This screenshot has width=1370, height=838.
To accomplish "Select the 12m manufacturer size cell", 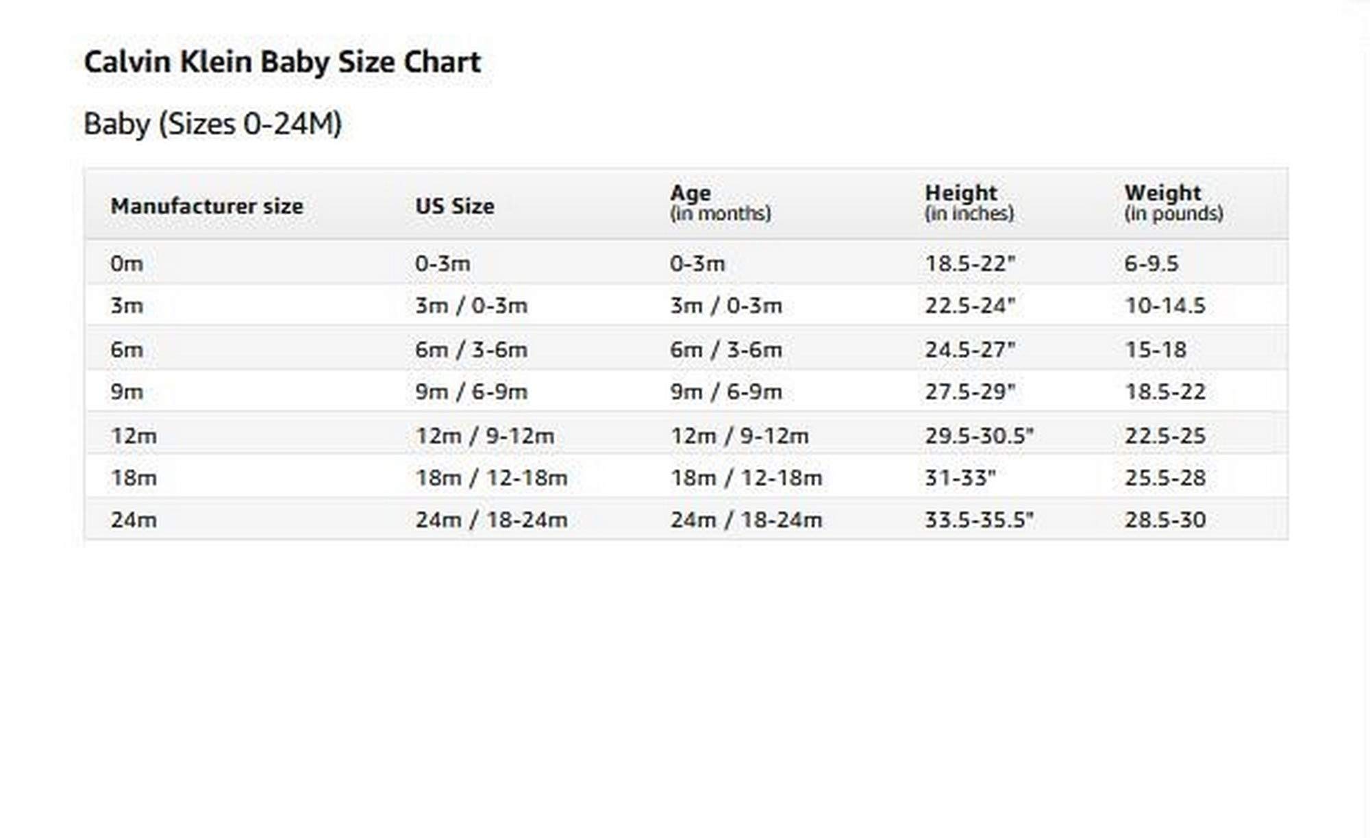I will (134, 436).
